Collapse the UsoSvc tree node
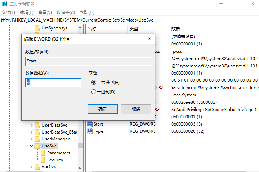This screenshot has width=259, height=172. (x=31, y=146)
